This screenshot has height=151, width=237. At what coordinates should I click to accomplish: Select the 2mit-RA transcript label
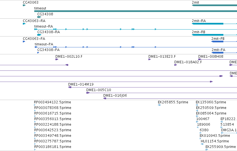click(199, 21)
